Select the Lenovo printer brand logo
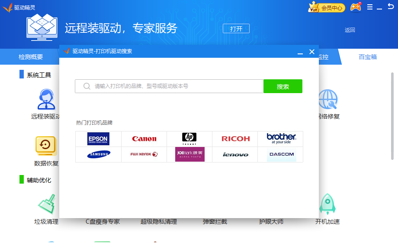This screenshot has height=250, width=398. pos(235,154)
